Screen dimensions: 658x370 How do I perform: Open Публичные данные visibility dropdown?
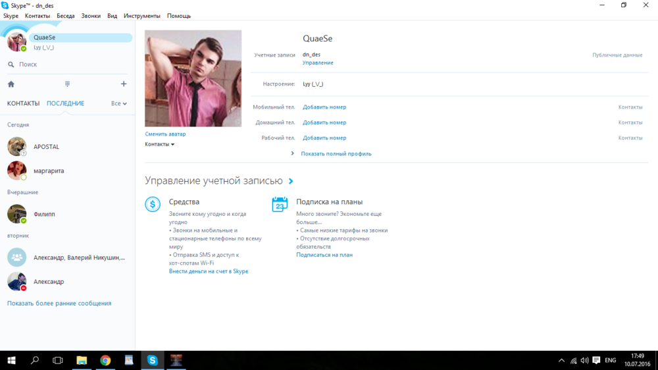[x=617, y=55]
